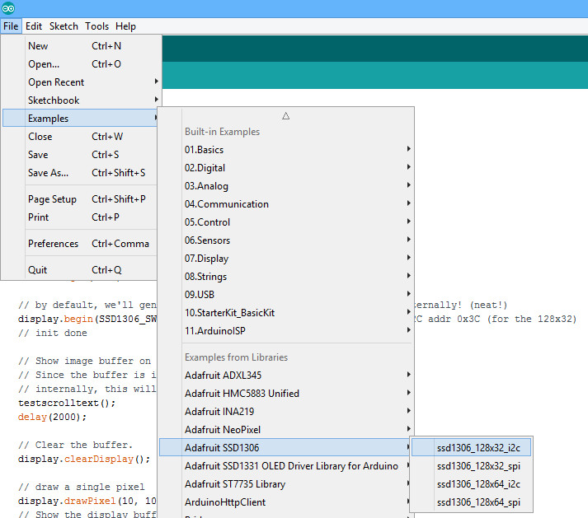This screenshot has width=588, height=518.
Task: Choose Close from File menu
Action: pyautogui.click(x=80, y=137)
